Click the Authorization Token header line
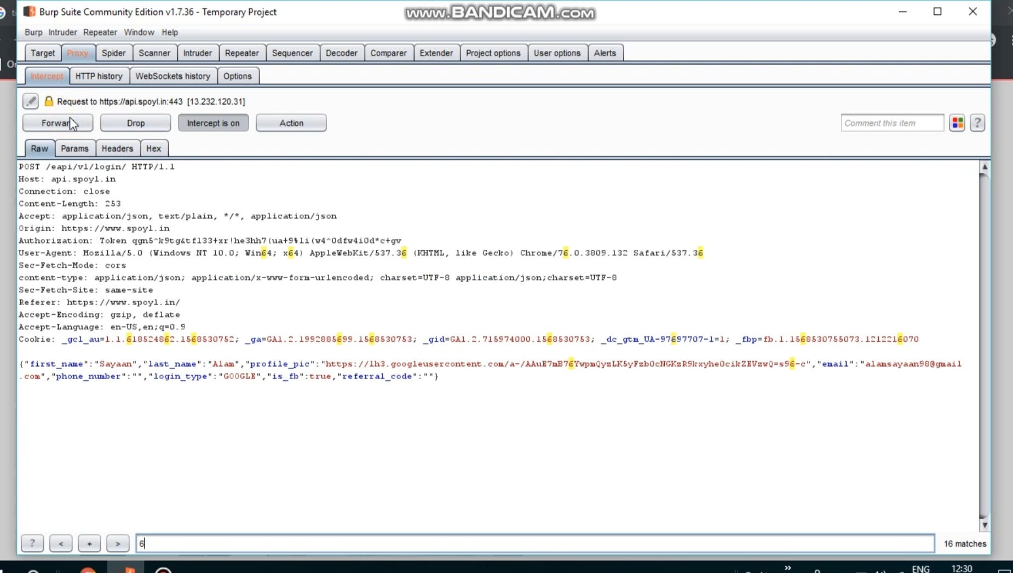Viewport: 1013px width, 573px height. 210,240
